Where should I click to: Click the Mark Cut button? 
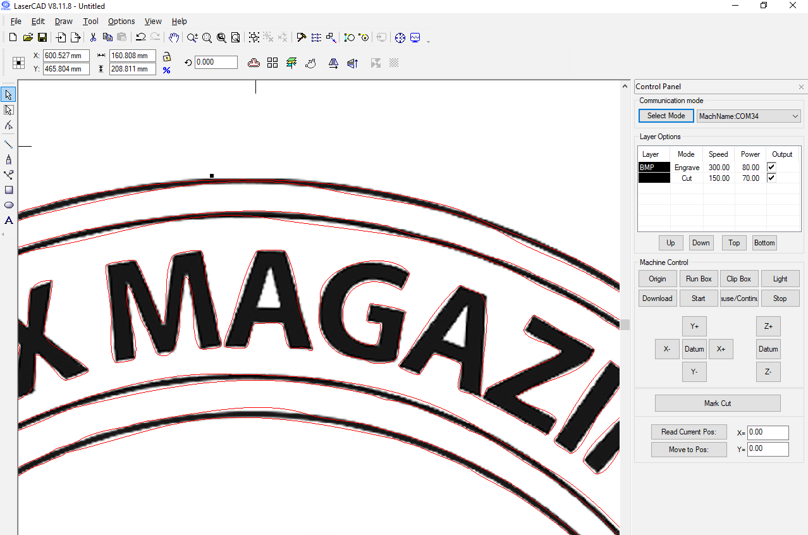tap(717, 403)
